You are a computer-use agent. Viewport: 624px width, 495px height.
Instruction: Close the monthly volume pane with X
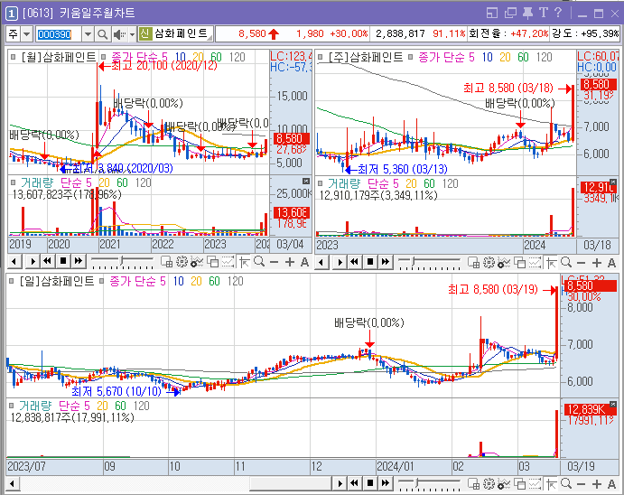tap(305, 182)
